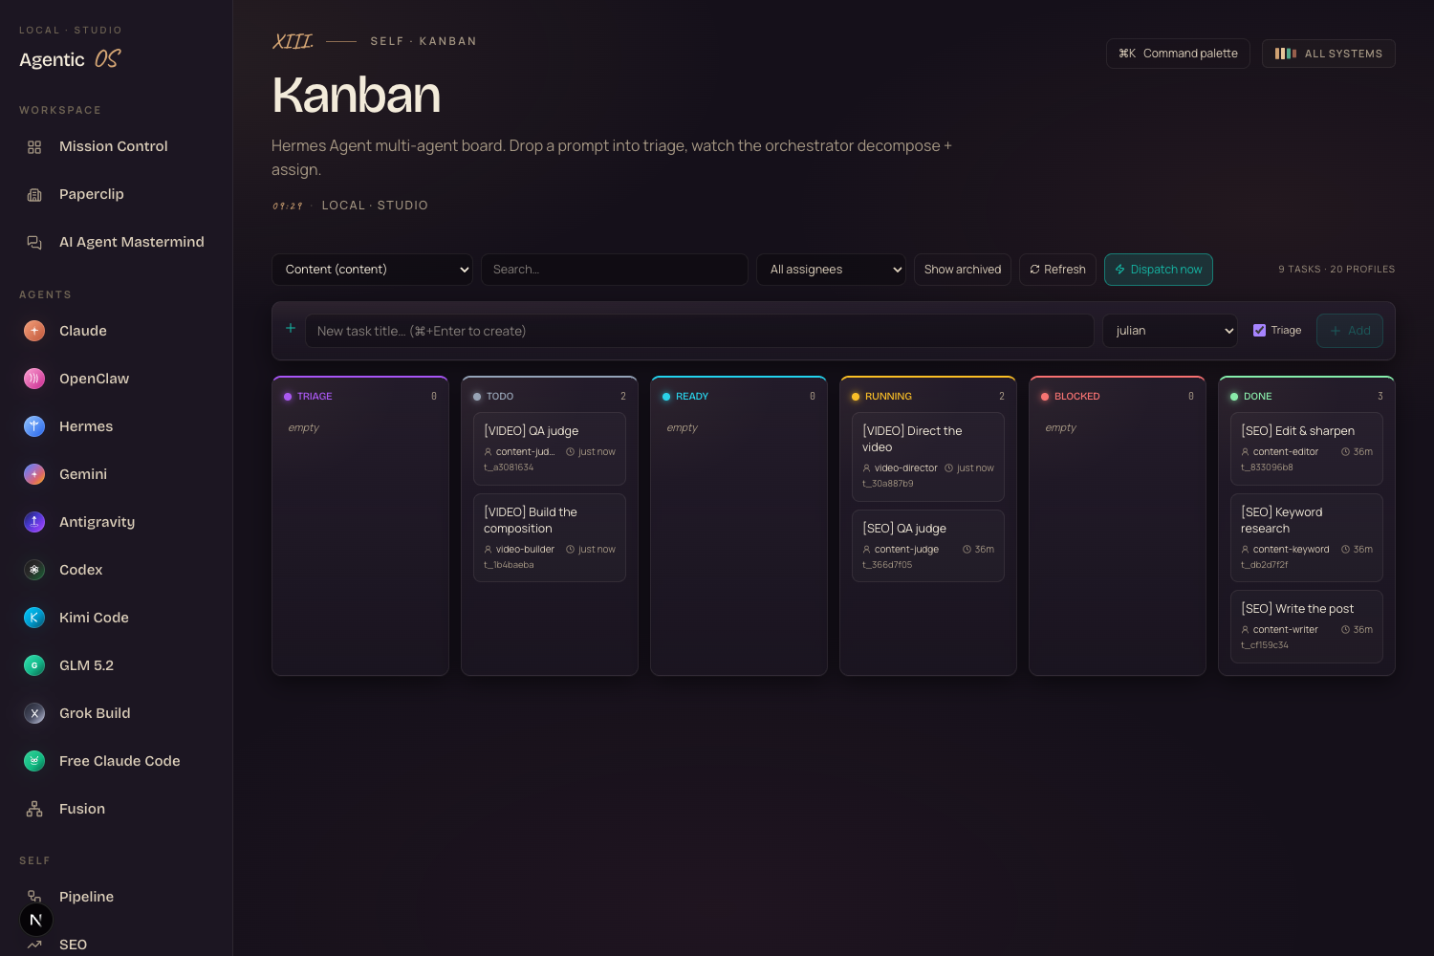
Task: Select the Free Claude Code avatar icon
Action: (34, 761)
